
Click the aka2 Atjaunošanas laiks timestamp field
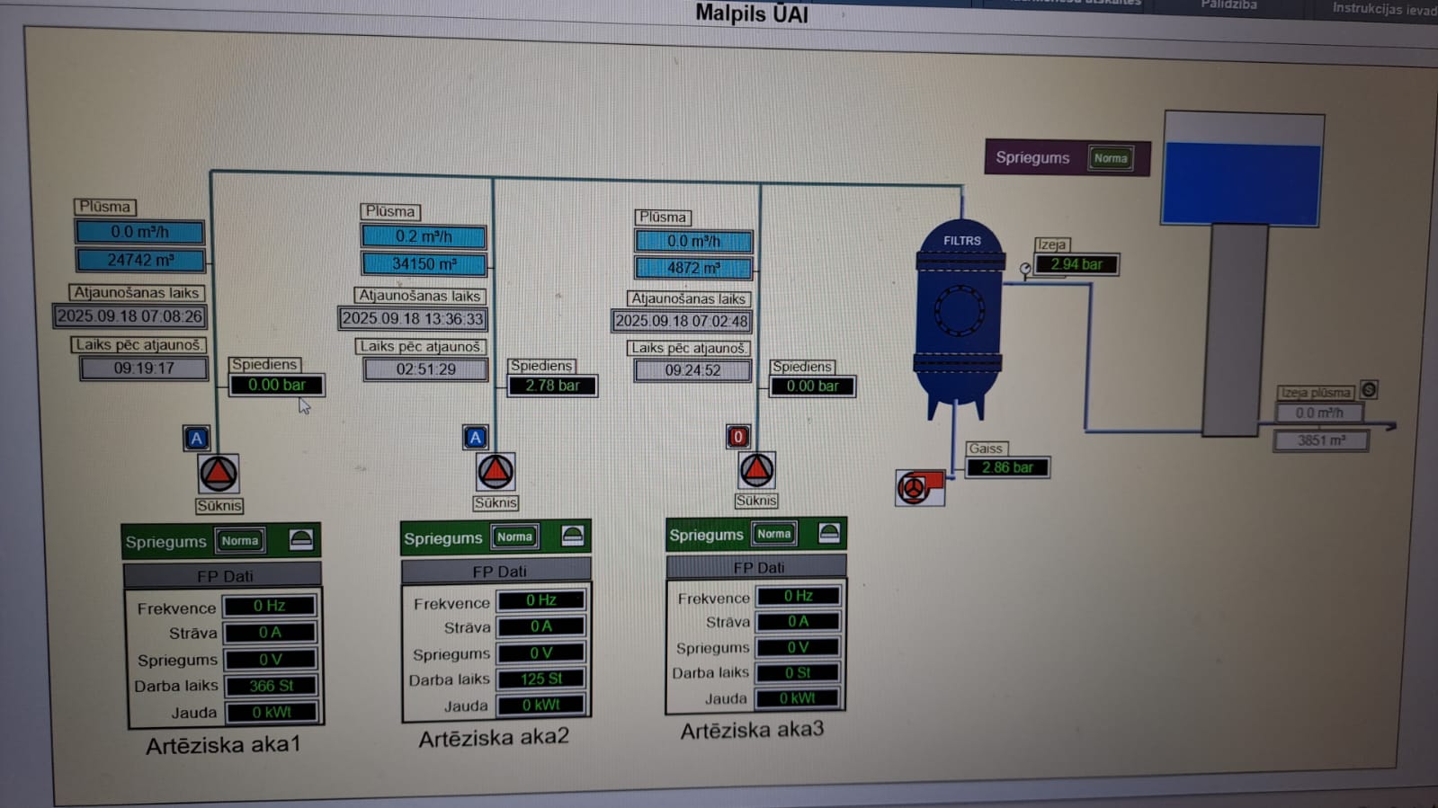tap(413, 318)
